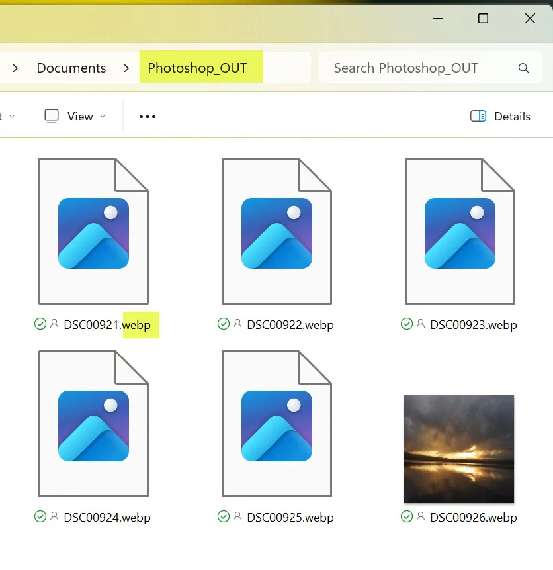553x570 pixels.
Task: Click the sync status icon of DSC00921.webp
Action: tap(40, 324)
